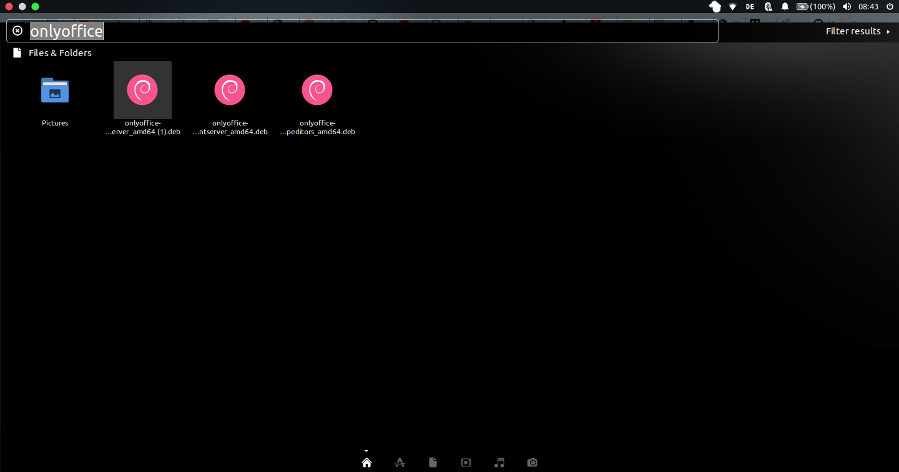Clear the onlyoffice search query
Image resolution: width=899 pixels, height=472 pixels.
pos(17,31)
